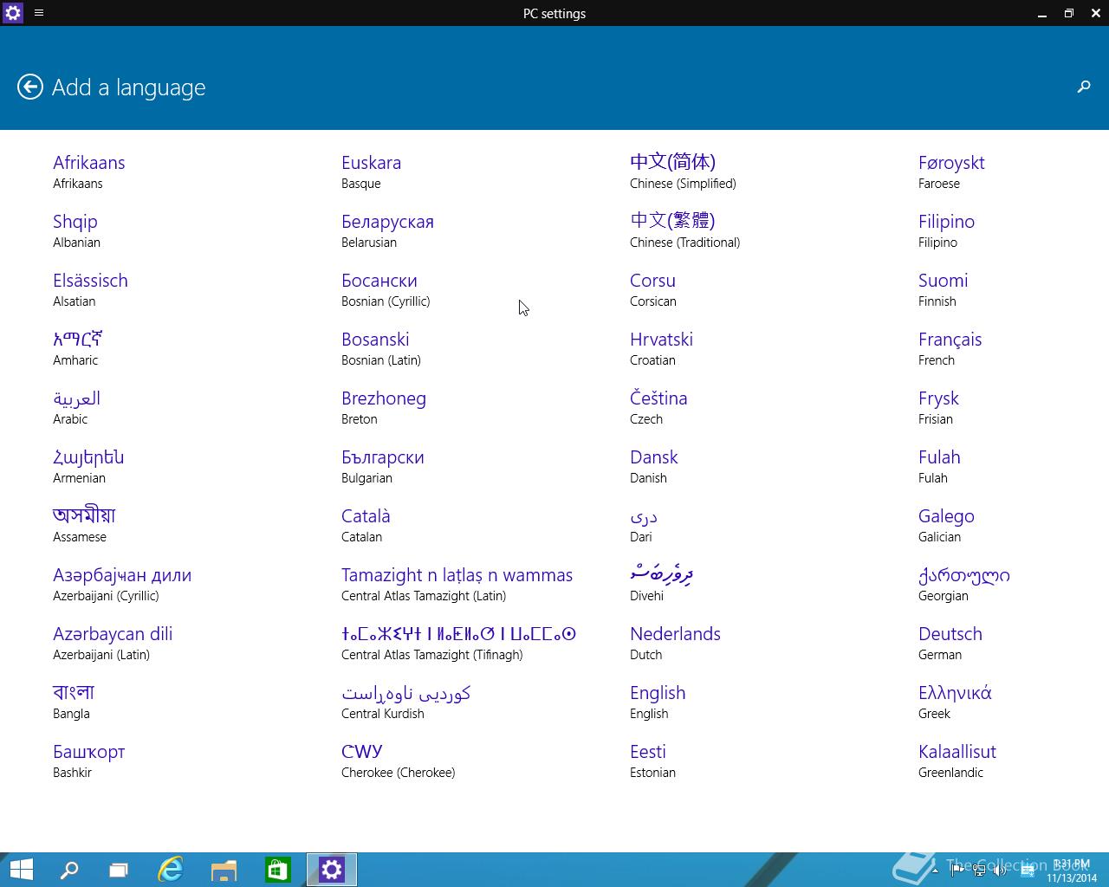Choose Български (Bulgarian)
Screen dimensions: 1109x887
pos(383,466)
